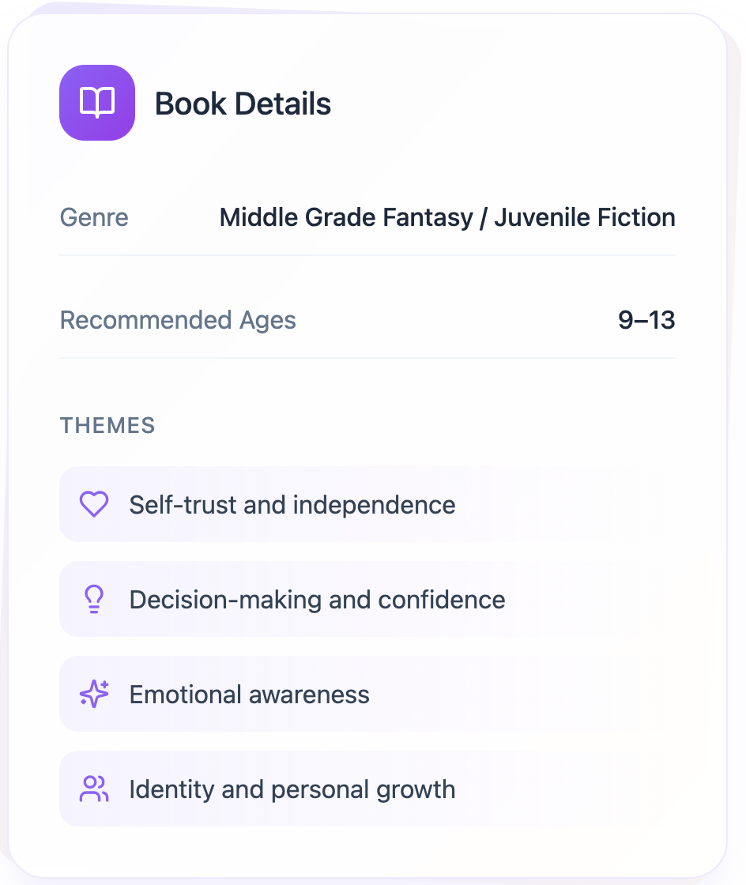Click the purple open book icon
The width and height of the screenshot is (746, 885).
[x=97, y=103]
